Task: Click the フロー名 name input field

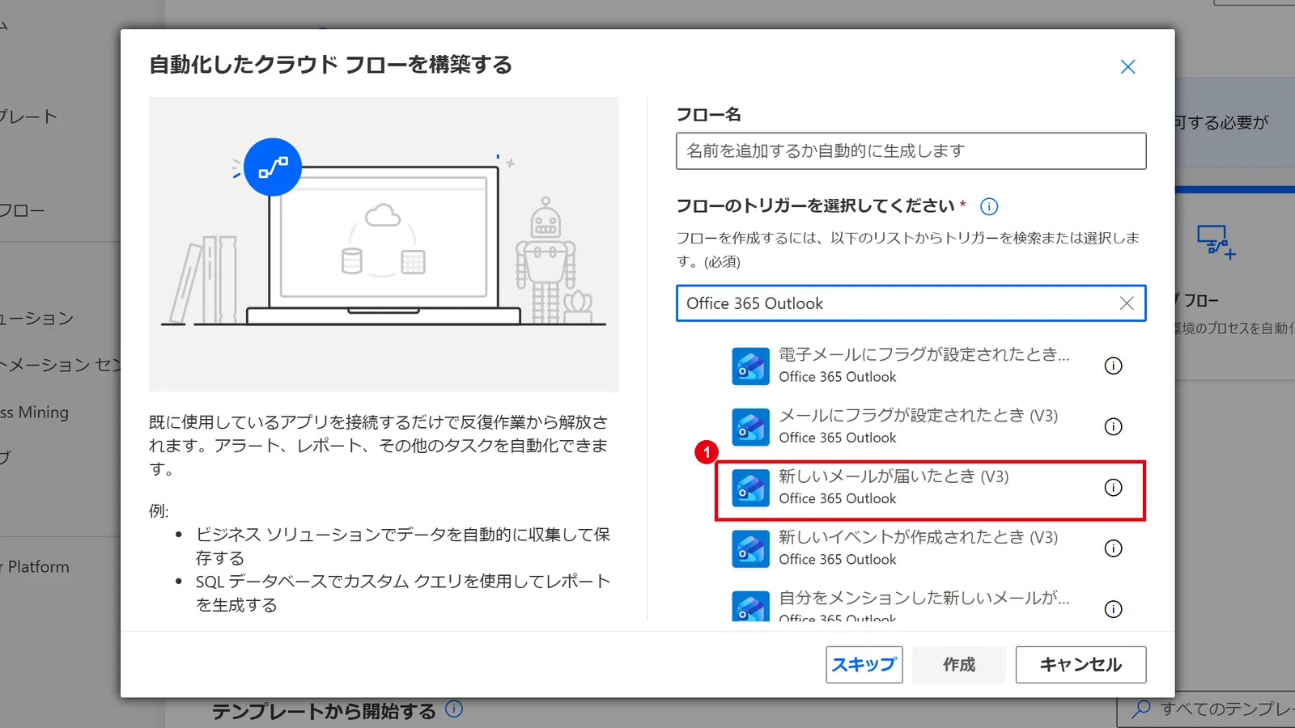Action: (911, 151)
